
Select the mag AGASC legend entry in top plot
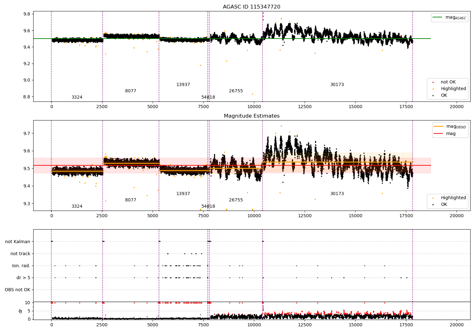coord(449,17)
